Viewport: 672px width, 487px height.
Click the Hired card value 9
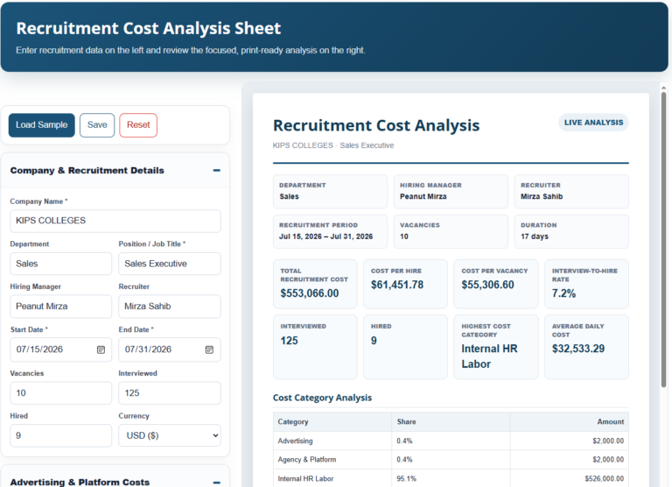point(374,341)
